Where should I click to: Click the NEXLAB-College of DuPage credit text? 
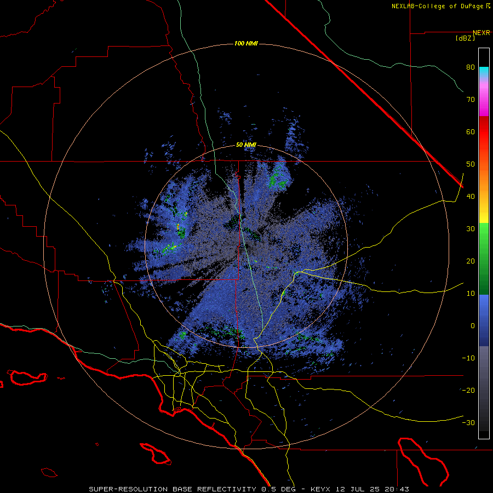click(439, 6)
